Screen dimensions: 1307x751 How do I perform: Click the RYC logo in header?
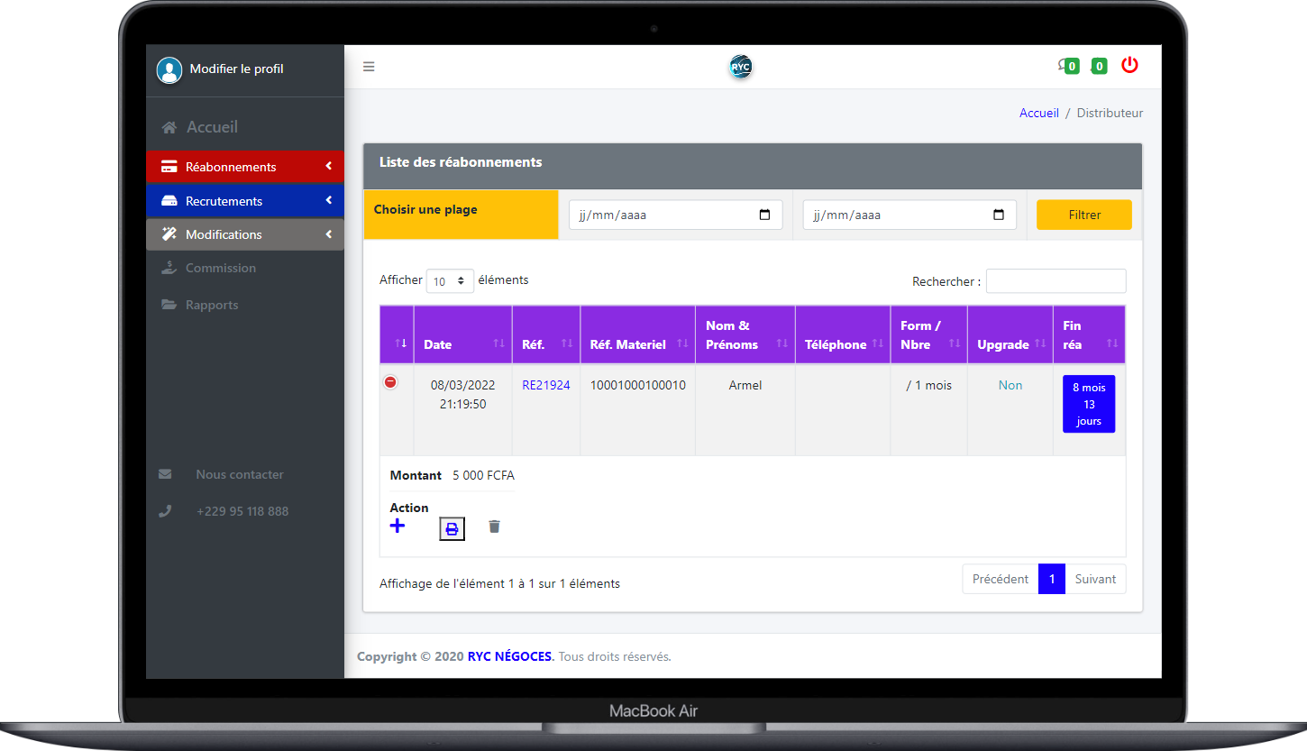(x=740, y=67)
